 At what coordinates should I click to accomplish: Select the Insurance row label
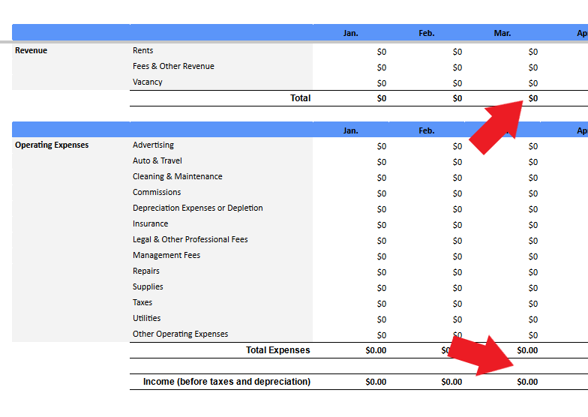point(150,223)
